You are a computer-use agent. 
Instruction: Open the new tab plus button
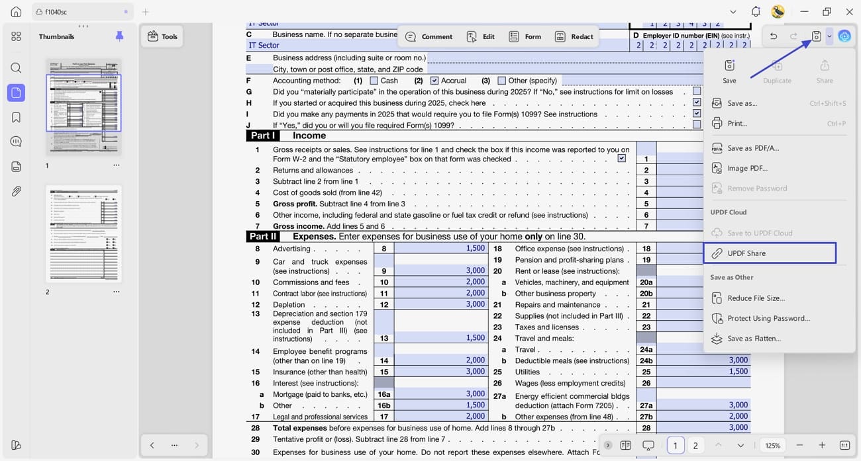pos(146,12)
